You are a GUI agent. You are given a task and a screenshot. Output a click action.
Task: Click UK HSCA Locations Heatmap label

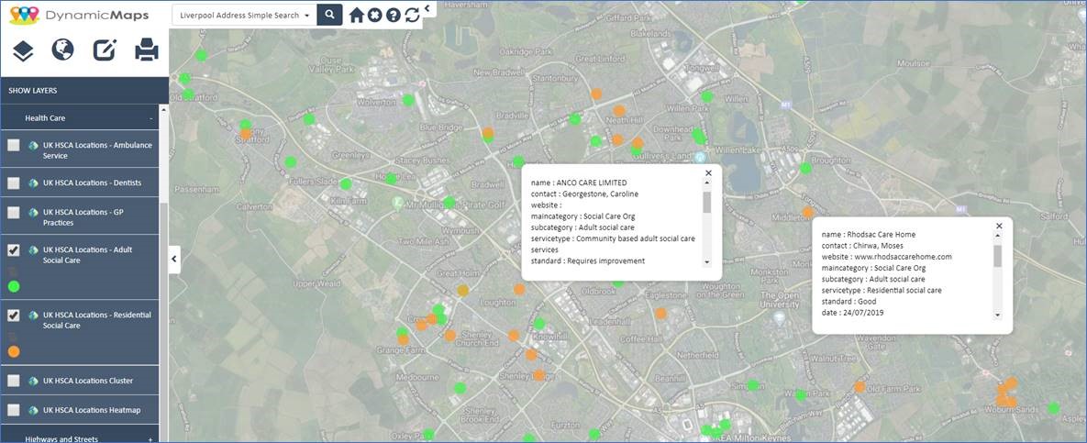[92, 410]
